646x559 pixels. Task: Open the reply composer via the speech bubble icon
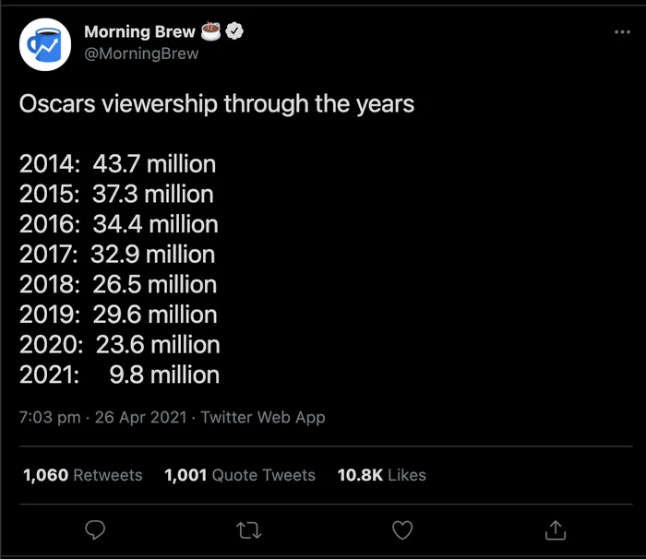click(96, 530)
